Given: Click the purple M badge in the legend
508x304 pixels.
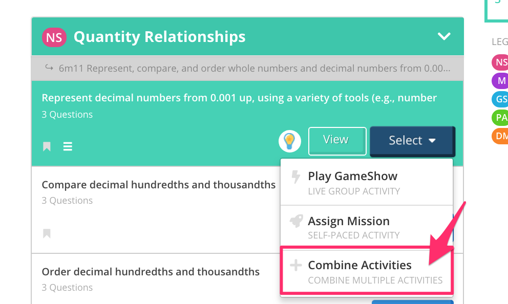Looking at the screenshot, I should point(499,81).
